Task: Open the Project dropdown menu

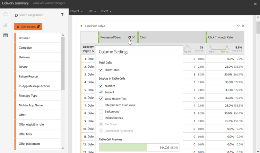Action: tap(76, 11)
